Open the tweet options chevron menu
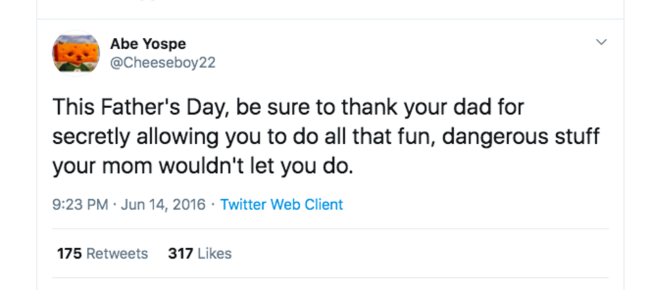Screen dimensions: 650x290 point(601,43)
